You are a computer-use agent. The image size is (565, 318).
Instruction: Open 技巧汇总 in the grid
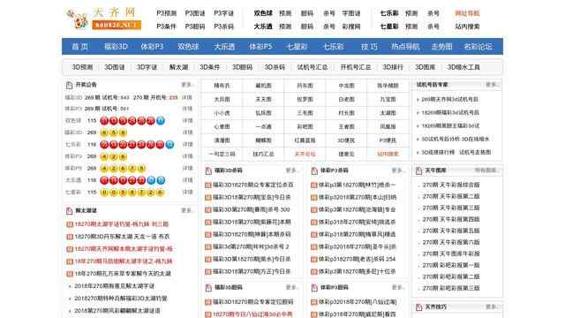263,155
